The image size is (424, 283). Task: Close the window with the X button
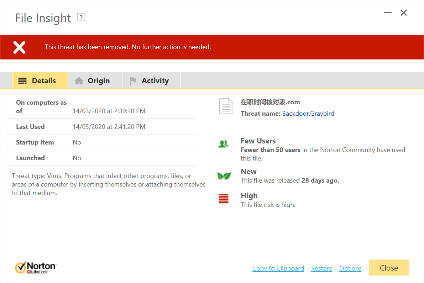tap(404, 13)
